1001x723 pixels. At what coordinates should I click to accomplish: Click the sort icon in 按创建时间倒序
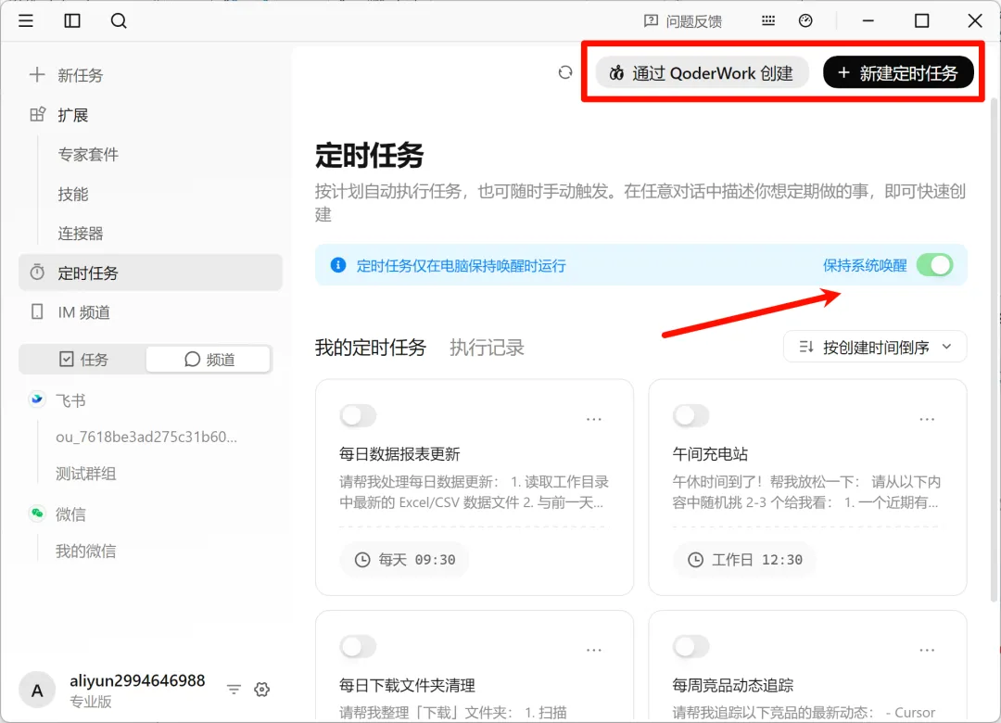pos(806,347)
